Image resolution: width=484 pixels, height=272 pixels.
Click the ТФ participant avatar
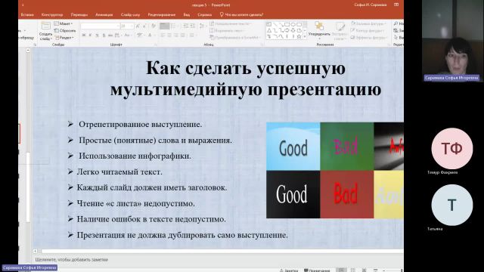click(x=452, y=148)
